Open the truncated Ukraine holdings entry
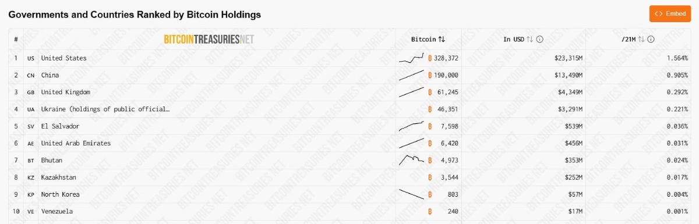 105,109
